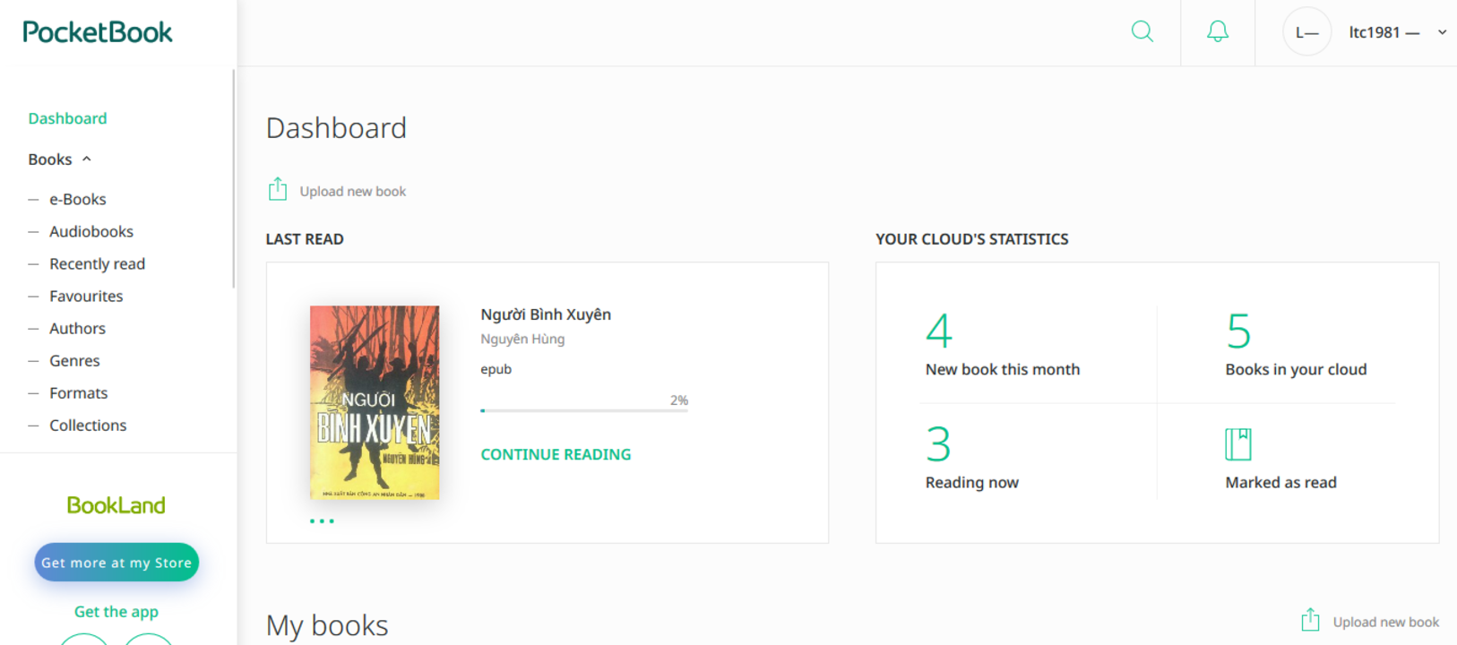1457x645 pixels.
Task: Open e-Books section
Action: coord(78,199)
